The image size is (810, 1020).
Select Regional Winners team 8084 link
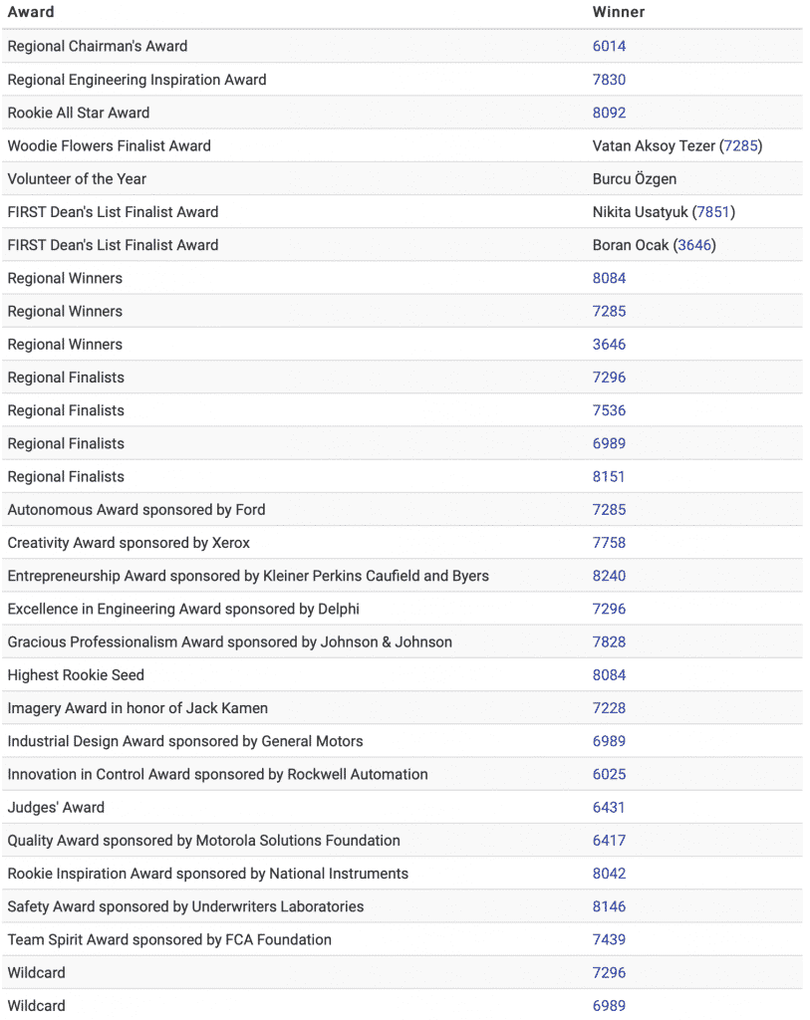pos(609,279)
